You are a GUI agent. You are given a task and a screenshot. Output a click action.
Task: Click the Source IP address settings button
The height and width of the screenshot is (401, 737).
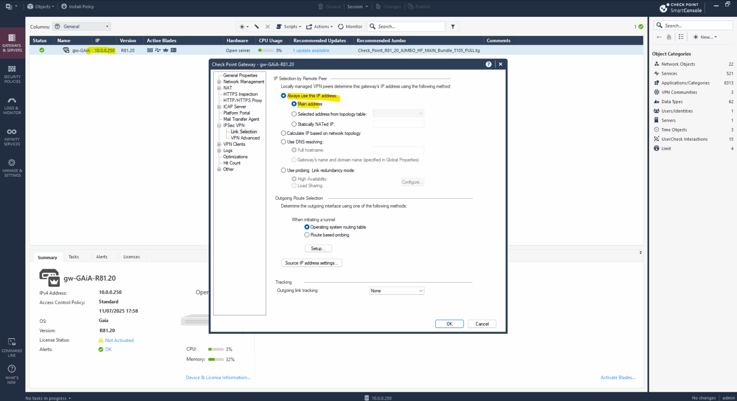pos(311,262)
